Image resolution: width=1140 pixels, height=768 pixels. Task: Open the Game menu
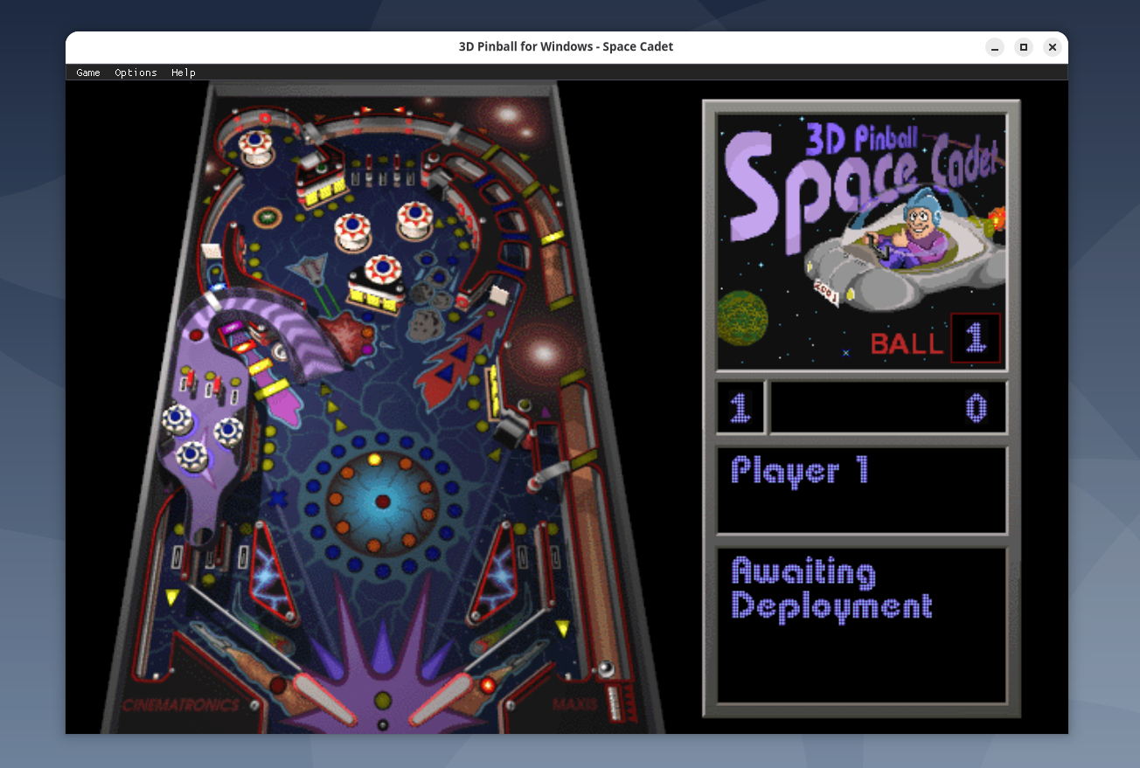(88, 73)
